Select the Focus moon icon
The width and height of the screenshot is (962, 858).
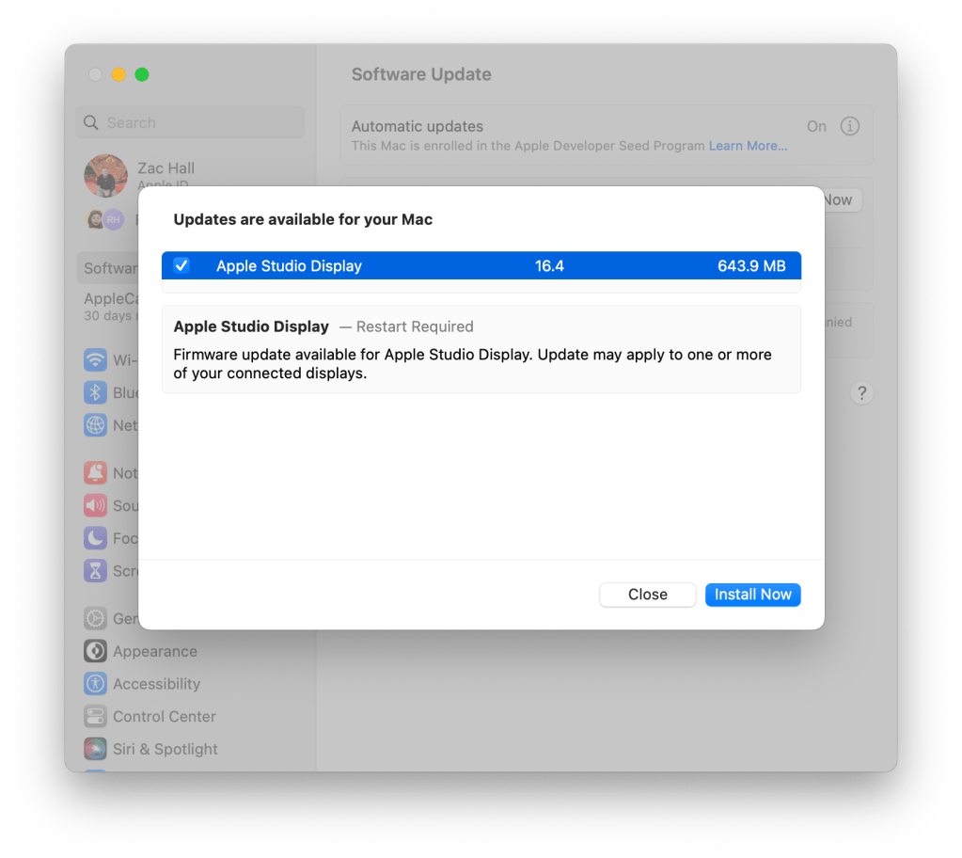pos(95,538)
